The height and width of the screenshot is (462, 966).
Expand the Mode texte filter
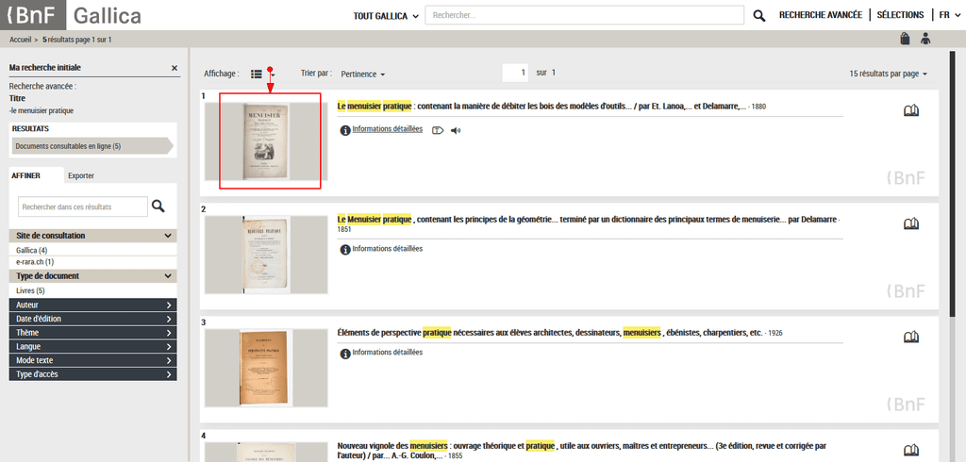(x=93, y=360)
